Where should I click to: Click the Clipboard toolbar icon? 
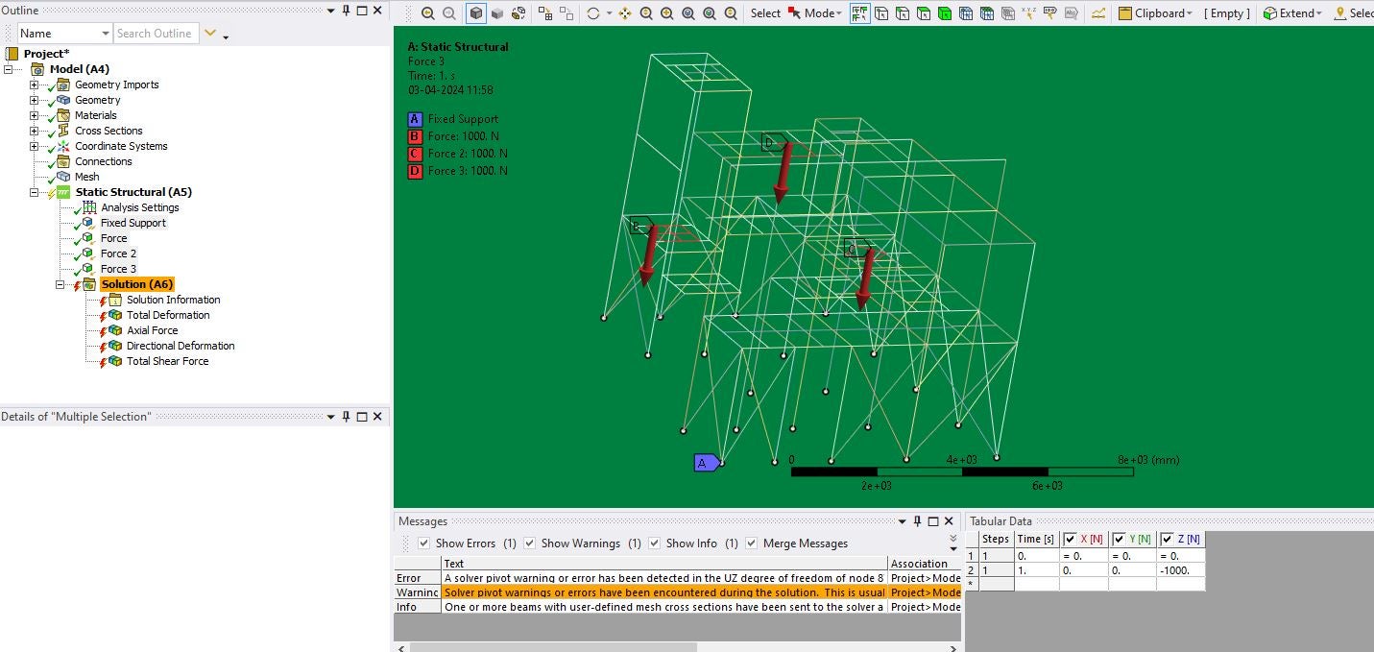pos(1123,13)
